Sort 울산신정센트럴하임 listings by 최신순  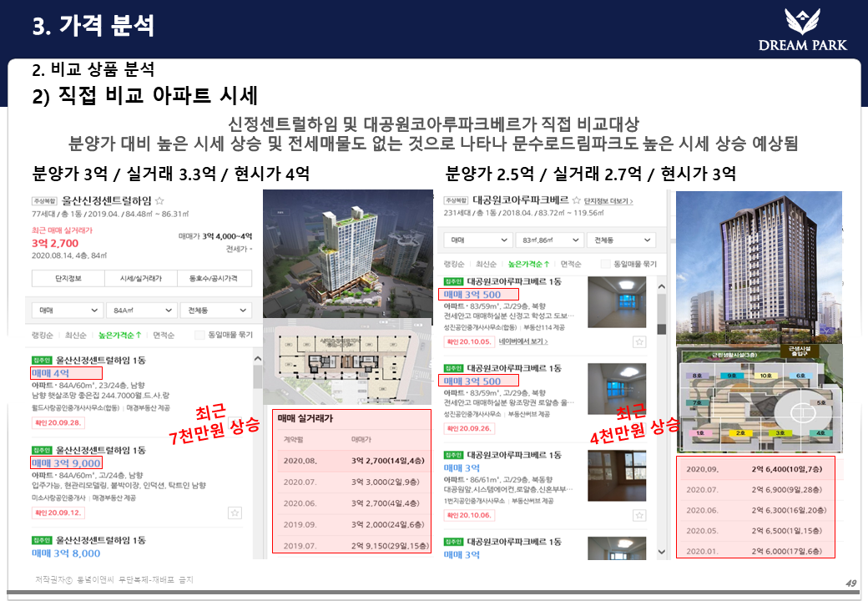pyautogui.click(x=76, y=335)
